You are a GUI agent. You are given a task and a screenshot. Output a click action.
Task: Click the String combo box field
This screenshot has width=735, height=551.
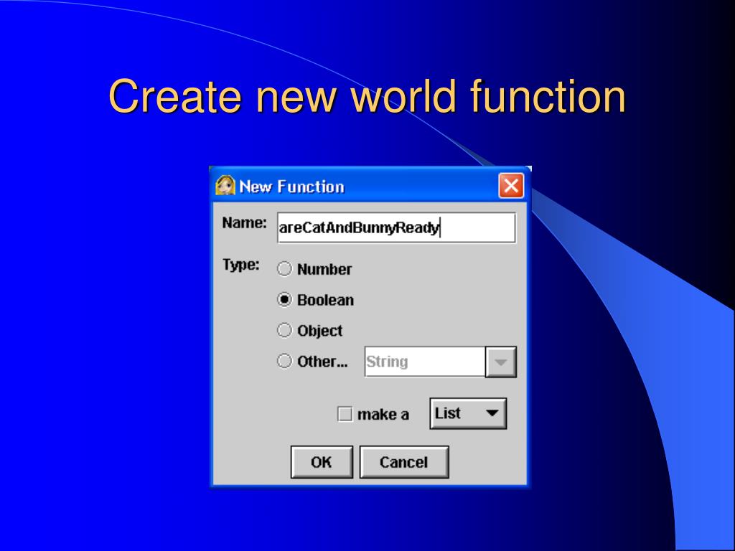[425, 362]
